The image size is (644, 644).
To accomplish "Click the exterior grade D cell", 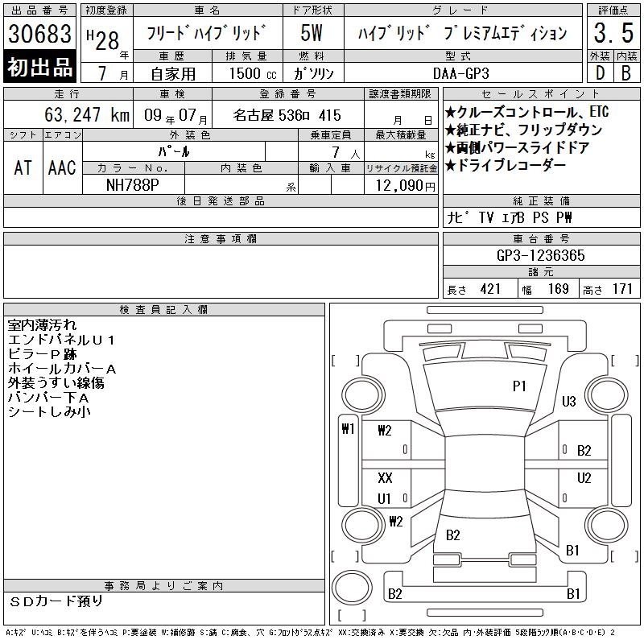I will click(599, 72).
